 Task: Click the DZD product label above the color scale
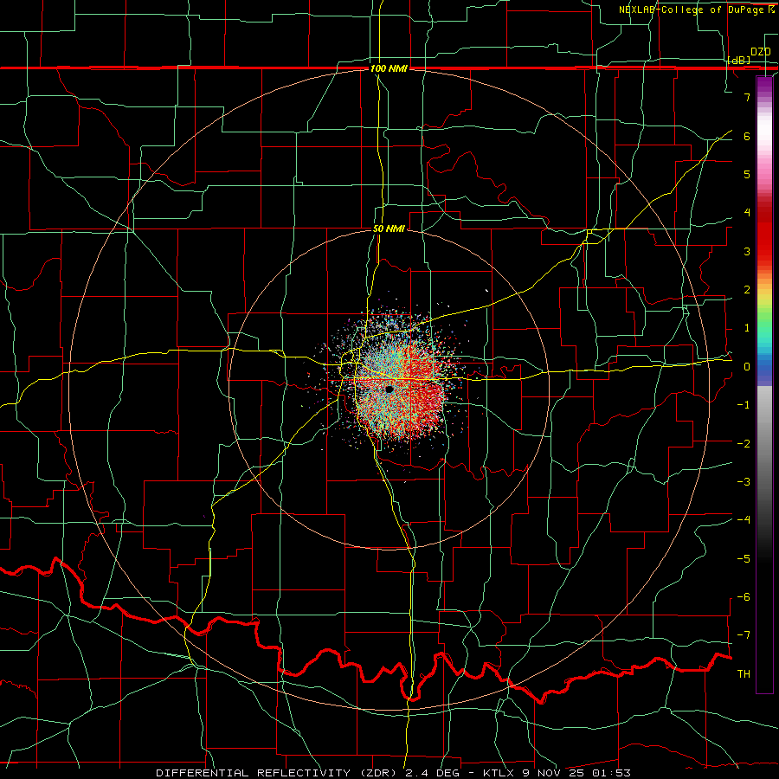tap(760, 51)
